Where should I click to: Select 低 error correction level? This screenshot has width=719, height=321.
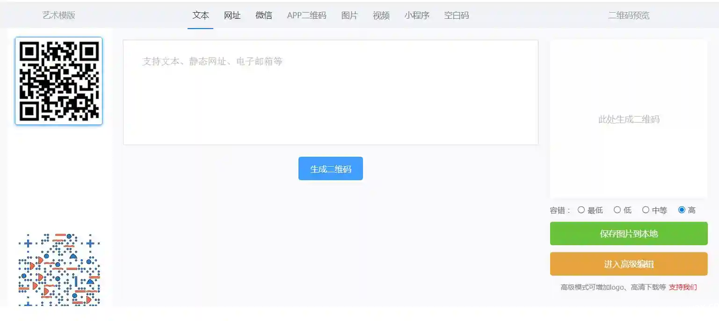pos(617,210)
